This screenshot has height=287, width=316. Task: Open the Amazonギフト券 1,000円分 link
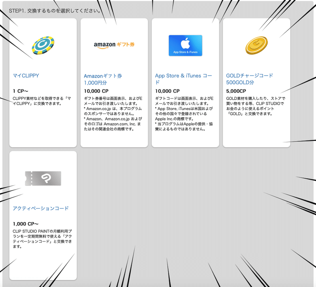point(103,79)
